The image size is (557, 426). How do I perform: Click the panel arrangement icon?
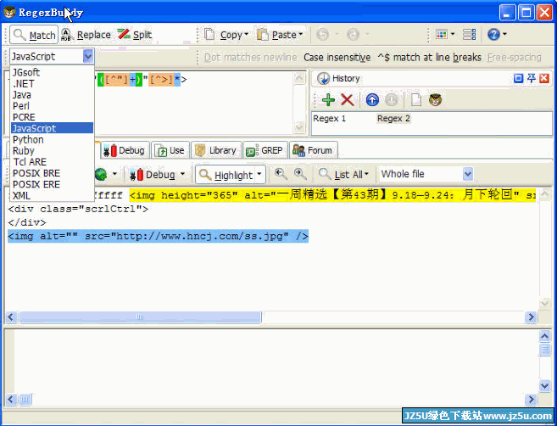pos(470,35)
